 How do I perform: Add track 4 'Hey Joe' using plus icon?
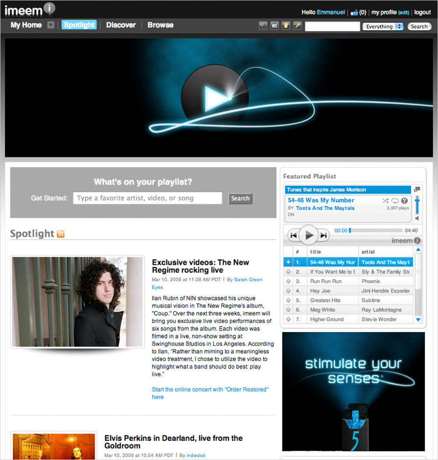pos(288,291)
